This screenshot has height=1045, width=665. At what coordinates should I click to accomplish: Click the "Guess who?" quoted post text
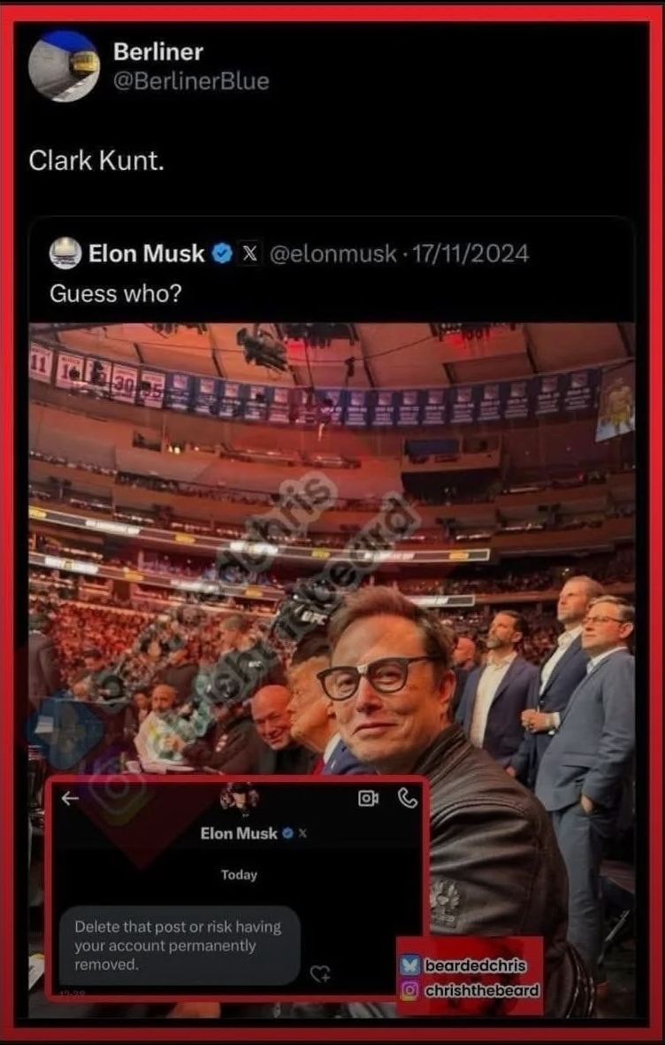pos(115,294)
